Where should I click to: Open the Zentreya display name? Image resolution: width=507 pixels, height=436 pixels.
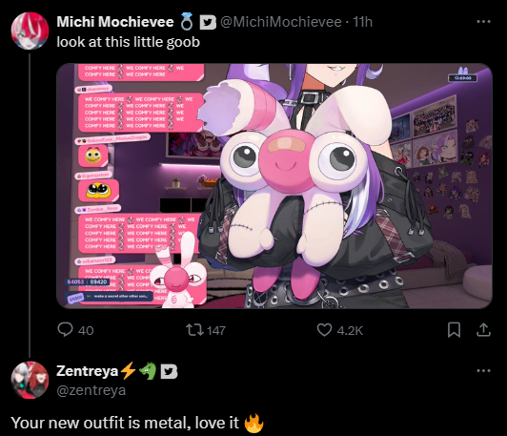click(x=88, y=371)
